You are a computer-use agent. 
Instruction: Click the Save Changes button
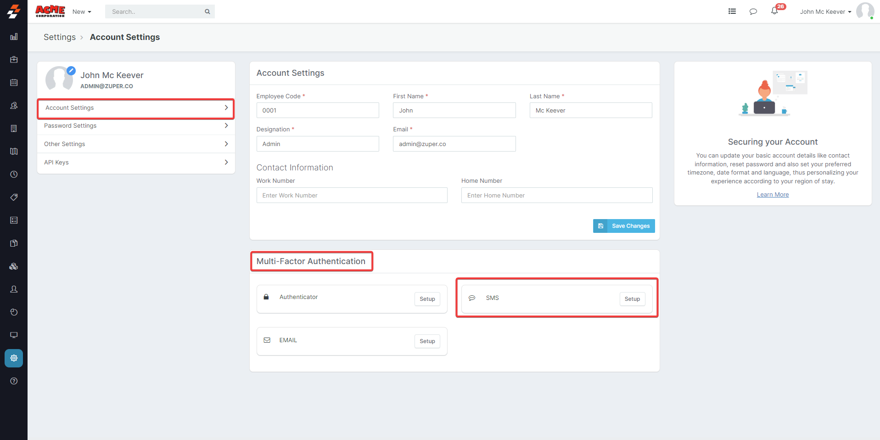tap(624, 226)
